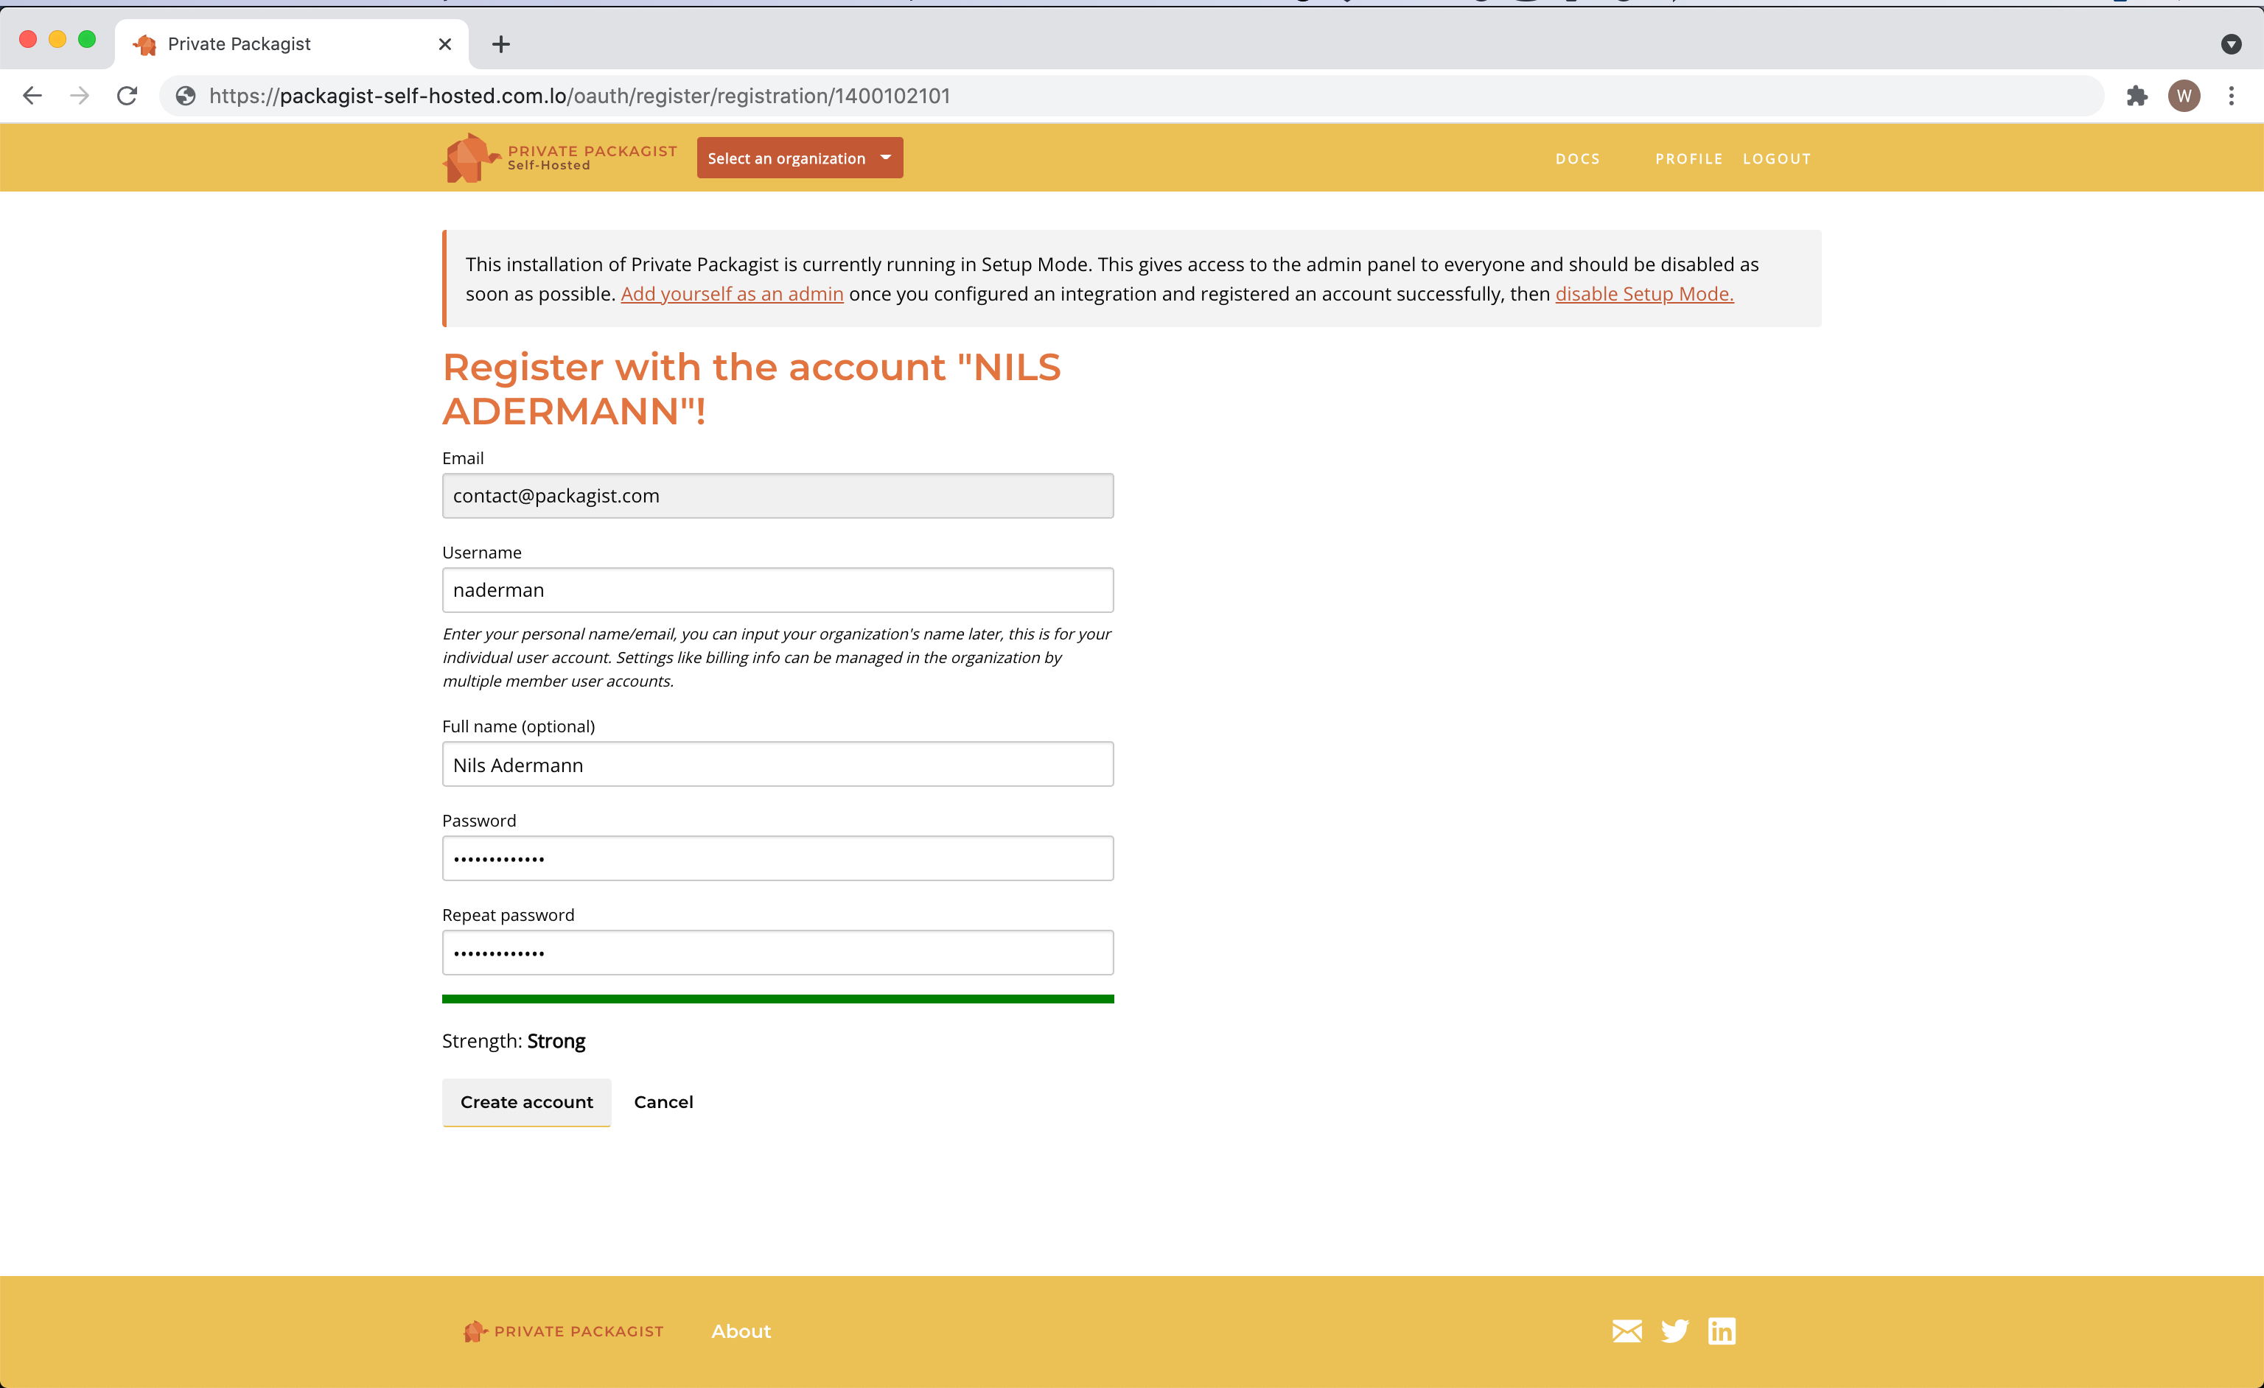Open the "Select an organization" dropdown
The width and height of the screenshot is (2264, 1388).
tap(800, 157)
